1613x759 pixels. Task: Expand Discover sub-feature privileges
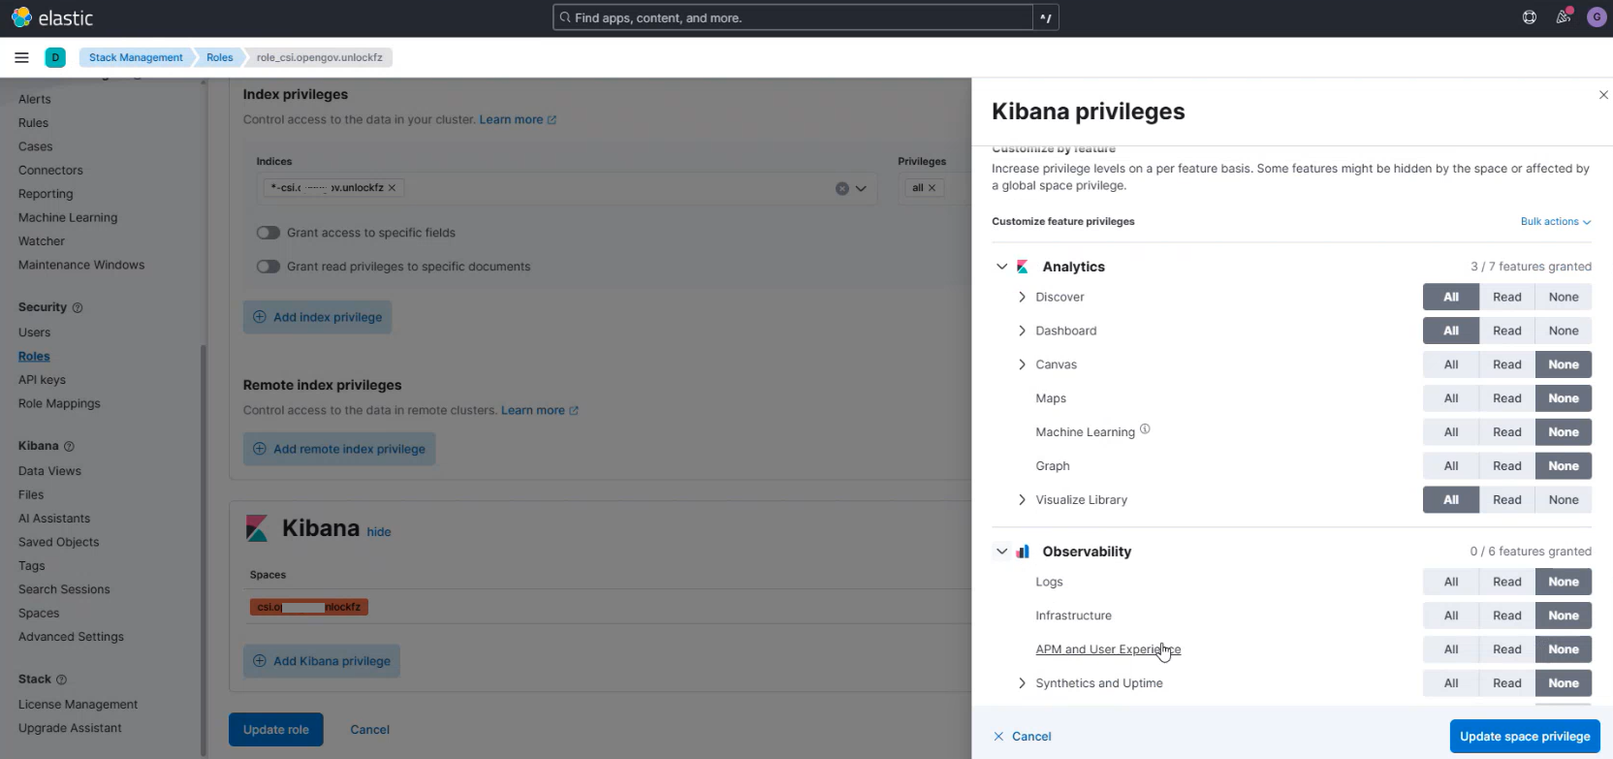[1022, 297]
